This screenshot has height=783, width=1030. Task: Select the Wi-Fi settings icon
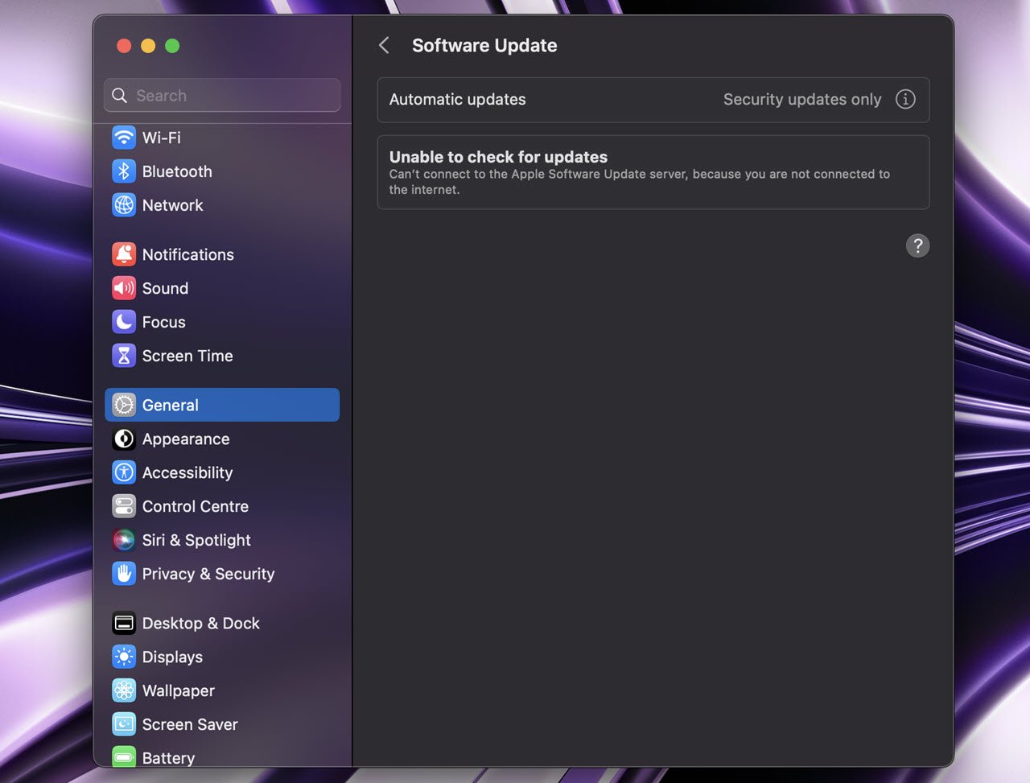(x=124, y=138)
